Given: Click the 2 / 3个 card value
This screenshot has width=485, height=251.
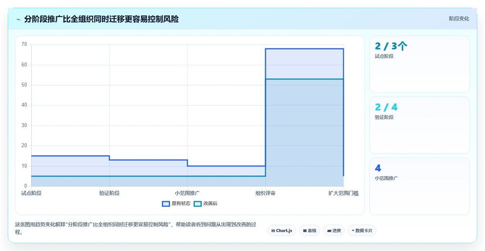Looking at the screenshot, I should click(x=391, y=46).
